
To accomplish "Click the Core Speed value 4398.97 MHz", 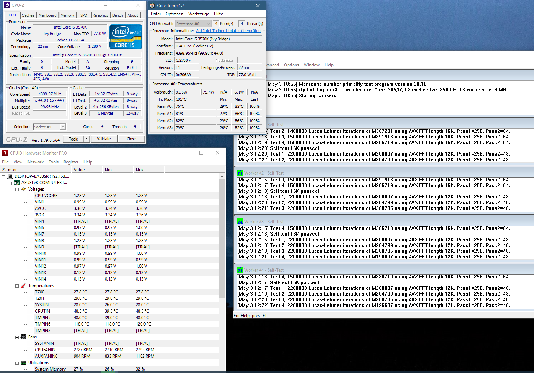I will click(50, 94).
